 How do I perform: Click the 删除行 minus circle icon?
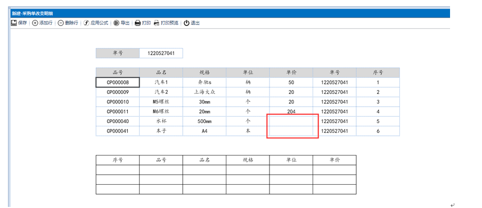(61, 23)
